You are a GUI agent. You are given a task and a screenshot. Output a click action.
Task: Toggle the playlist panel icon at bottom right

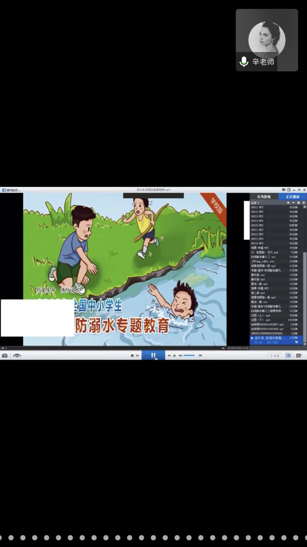click(x=288, y=355)
